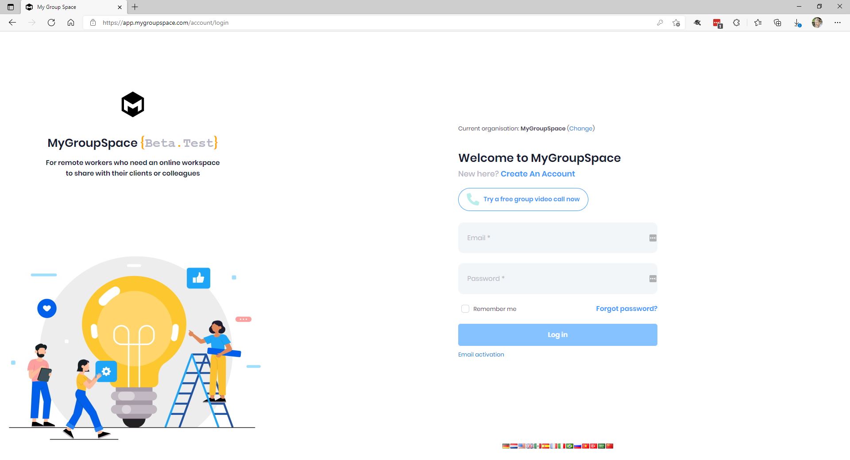Open password manager icon in Password field

click(653, 279)
